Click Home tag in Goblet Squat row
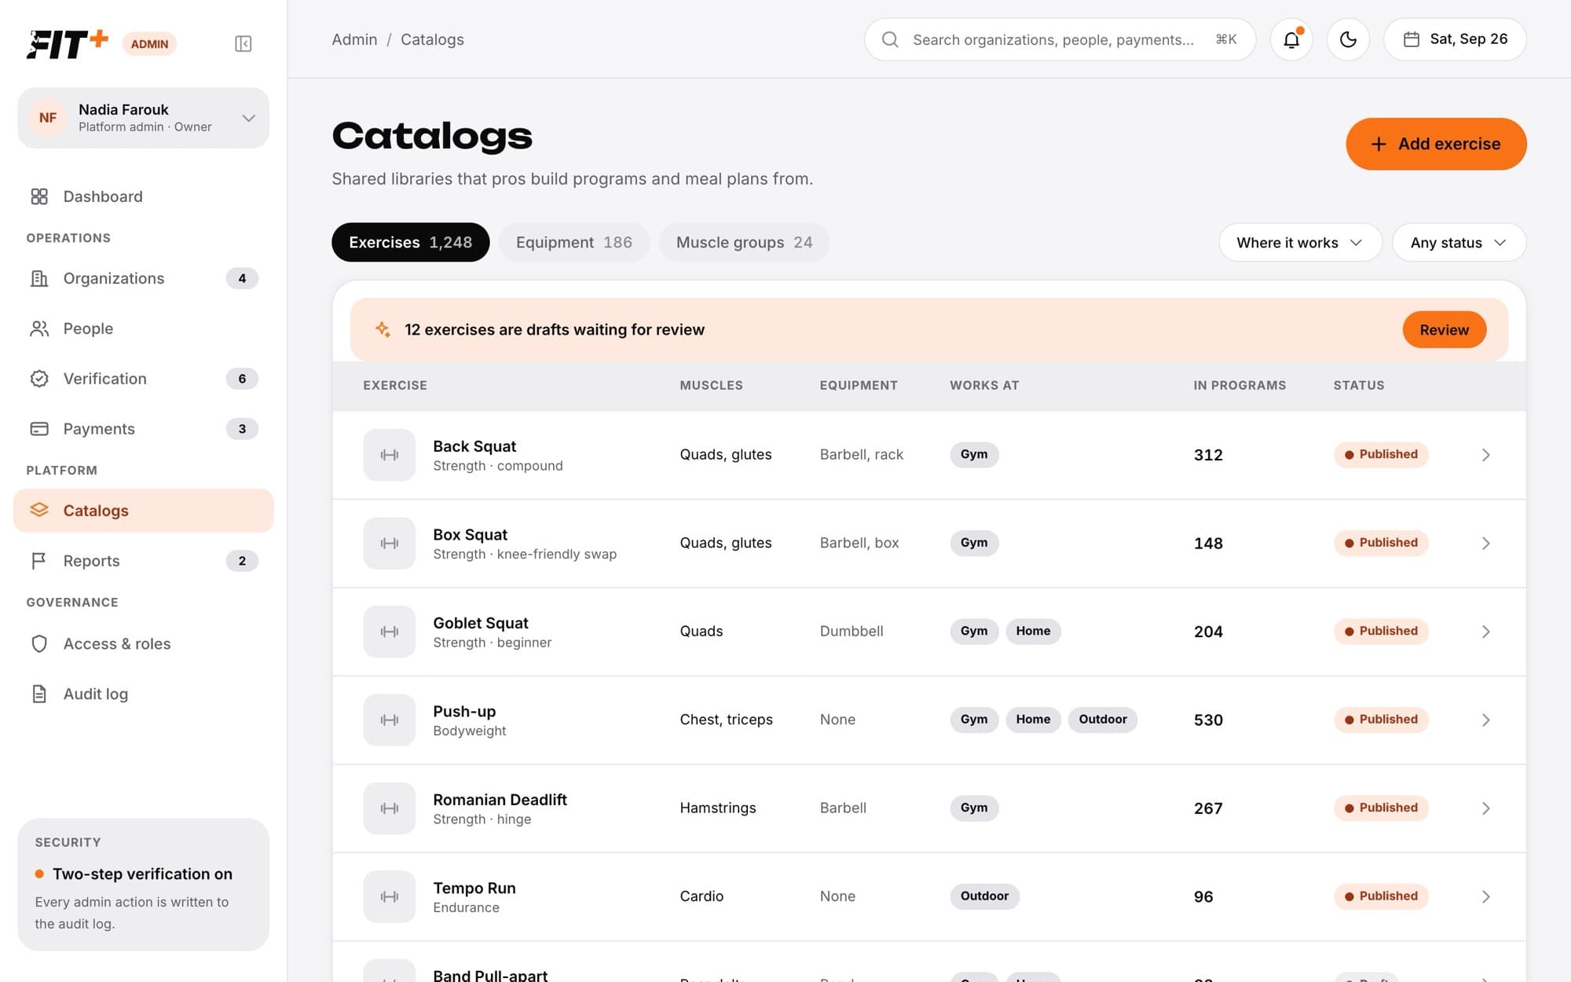The height and width of the screenshot is (982, 1571). (x=1033, y=632)
